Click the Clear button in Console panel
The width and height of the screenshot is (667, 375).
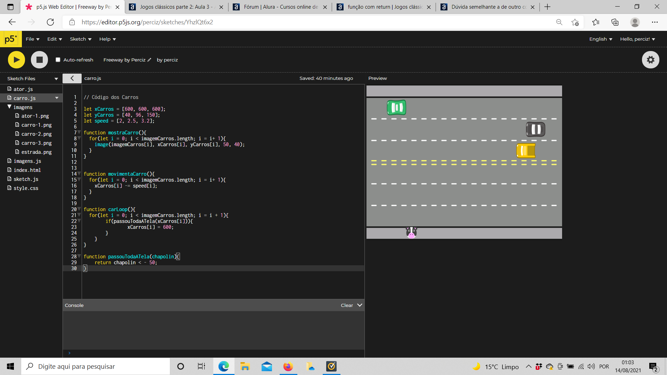coord(346,305)
